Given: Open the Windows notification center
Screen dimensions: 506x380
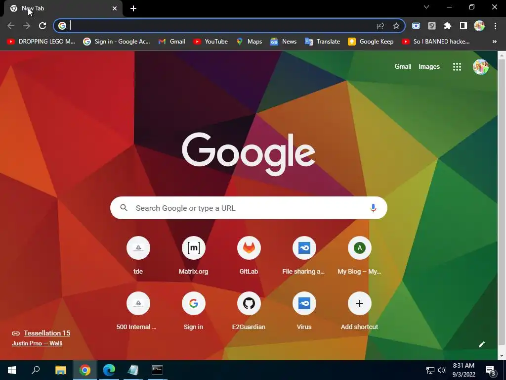Looking at the screenshot, I should [x=491, y=370].
